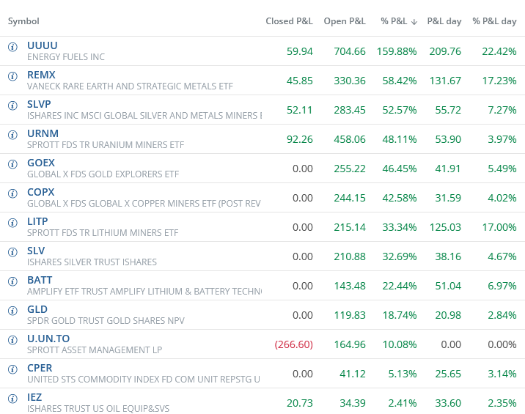Click the 41.12 open P&L for CPER
This screenshot has height=414, width=525.
point(353,374)
